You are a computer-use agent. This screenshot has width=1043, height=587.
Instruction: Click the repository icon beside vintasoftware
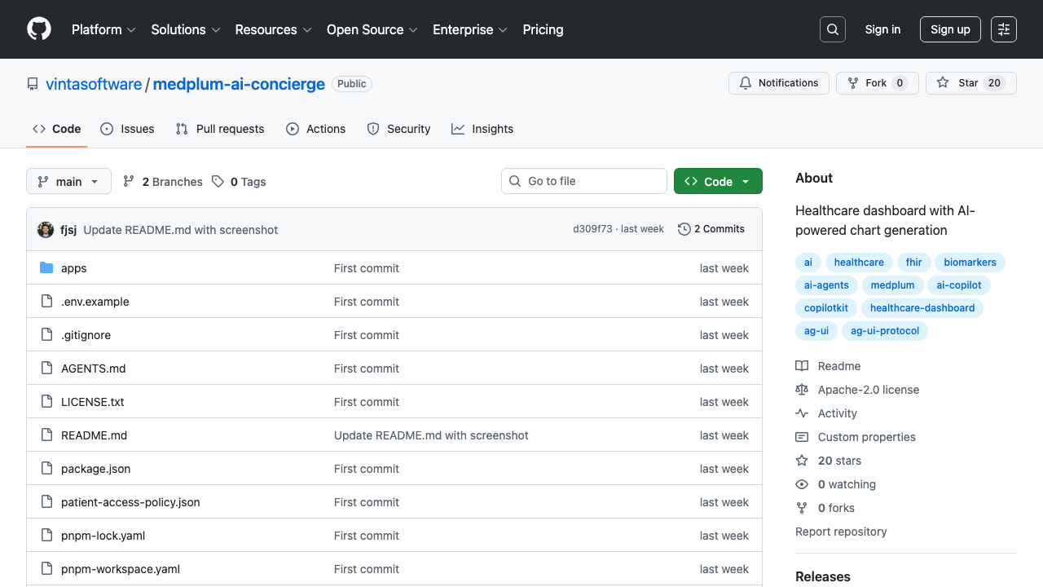(x=32, y=83)
